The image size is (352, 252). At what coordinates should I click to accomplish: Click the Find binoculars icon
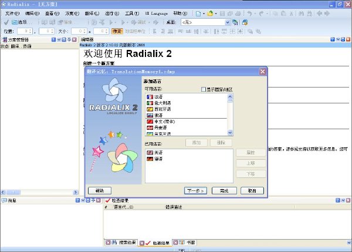coord(302,14)
